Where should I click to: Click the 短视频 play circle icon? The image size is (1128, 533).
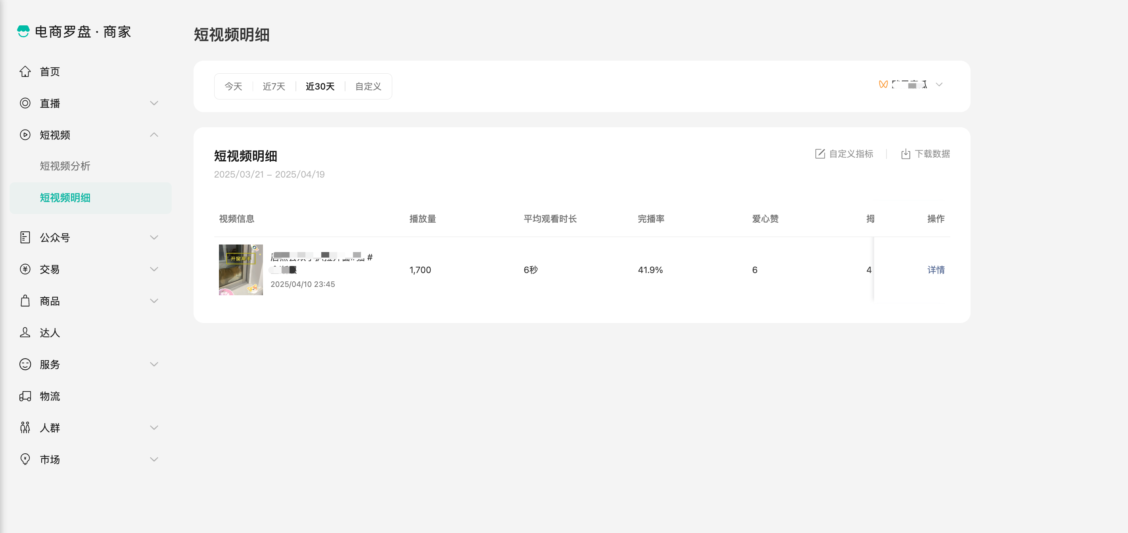pyautogui.click(x=25, y=135)
